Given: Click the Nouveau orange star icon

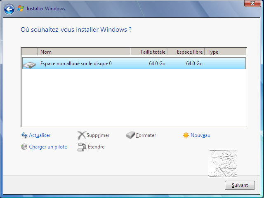Looking at the screenshot, I should coord(186,135).
